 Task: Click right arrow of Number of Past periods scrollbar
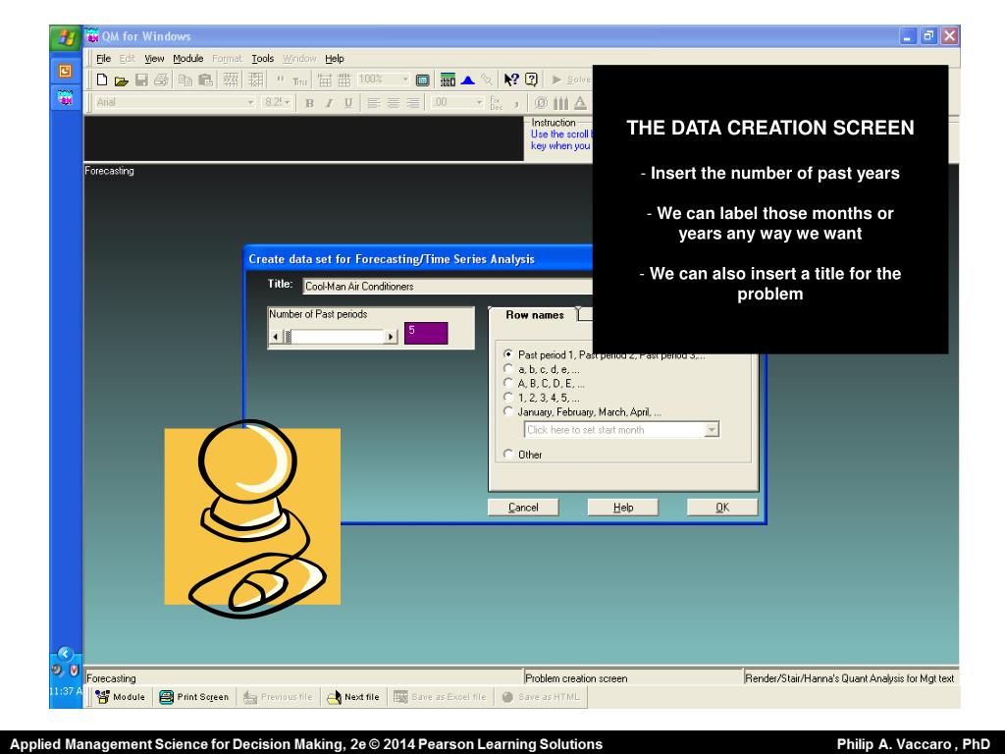pyautogui.click(x=393, y=337)
